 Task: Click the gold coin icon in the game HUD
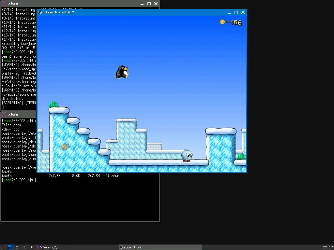coord(222,22)
